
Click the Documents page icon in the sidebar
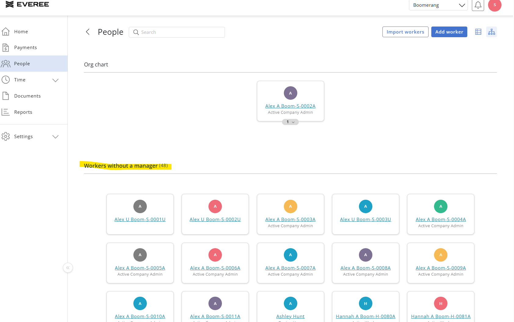point(5,96)
